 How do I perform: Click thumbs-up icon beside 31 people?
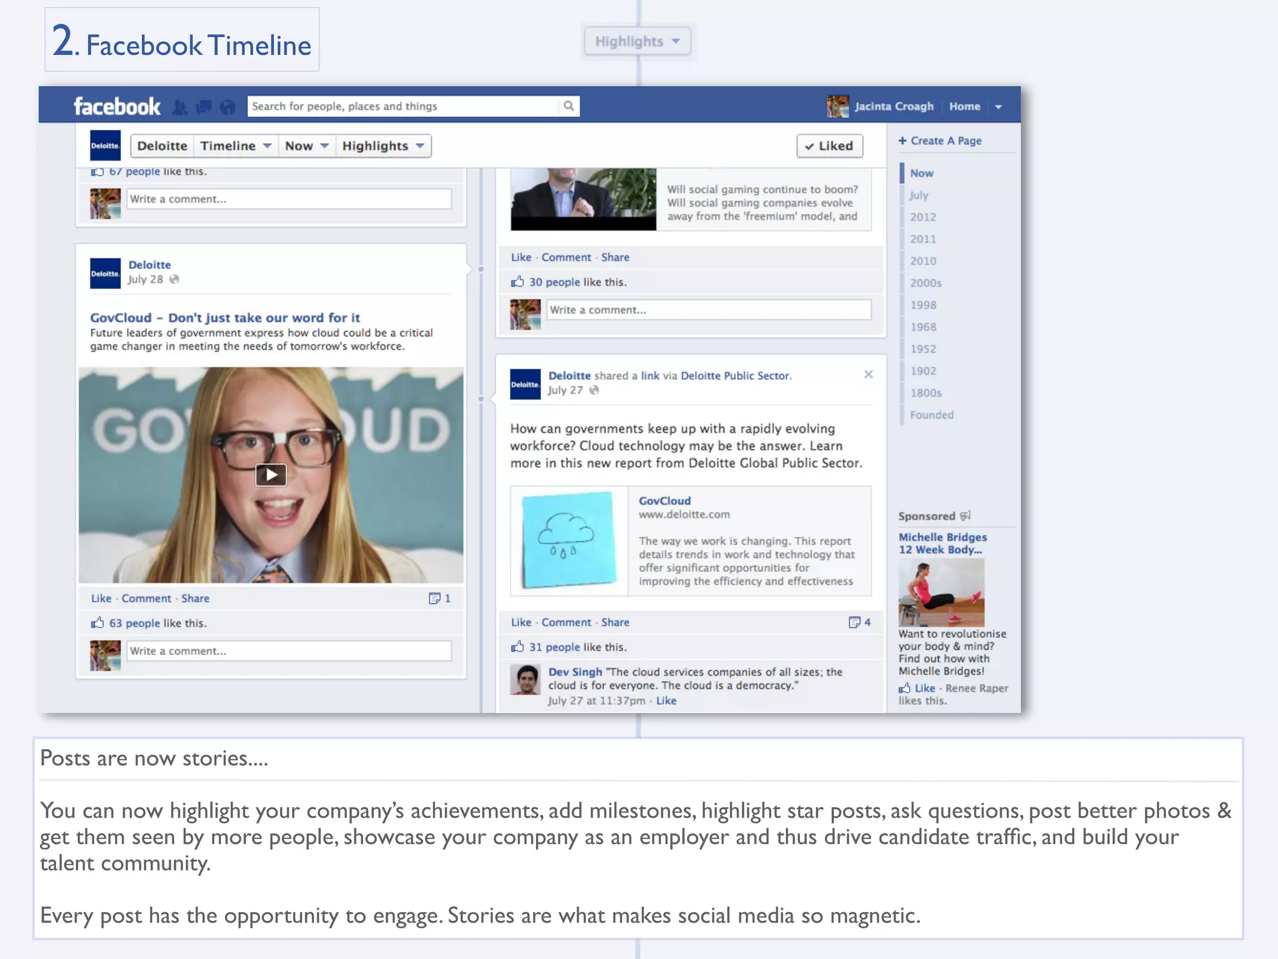(x=517, y=647)
